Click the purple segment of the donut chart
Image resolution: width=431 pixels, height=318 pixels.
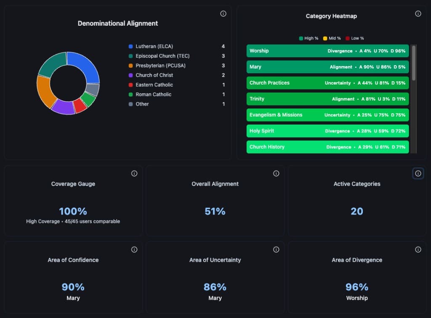(63, 107)
